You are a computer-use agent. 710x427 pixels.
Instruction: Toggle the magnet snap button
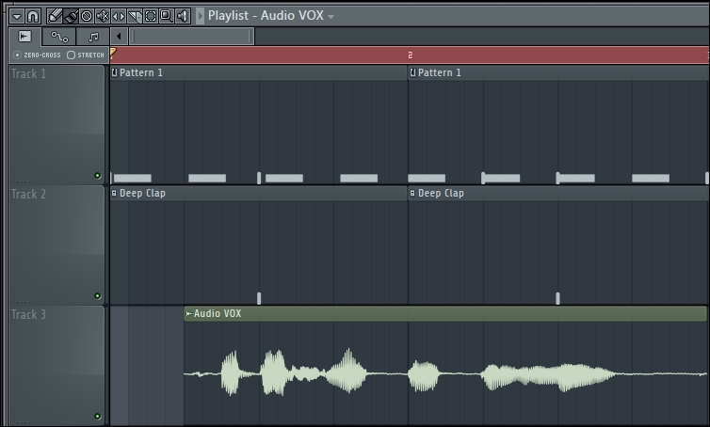(33, 16)
